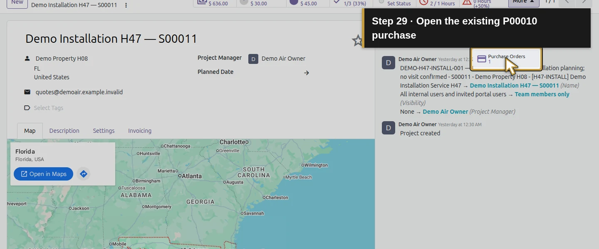Click Montgomery label on the map
Viewport: 599px width, 249px height.
(x=158, y=207)
